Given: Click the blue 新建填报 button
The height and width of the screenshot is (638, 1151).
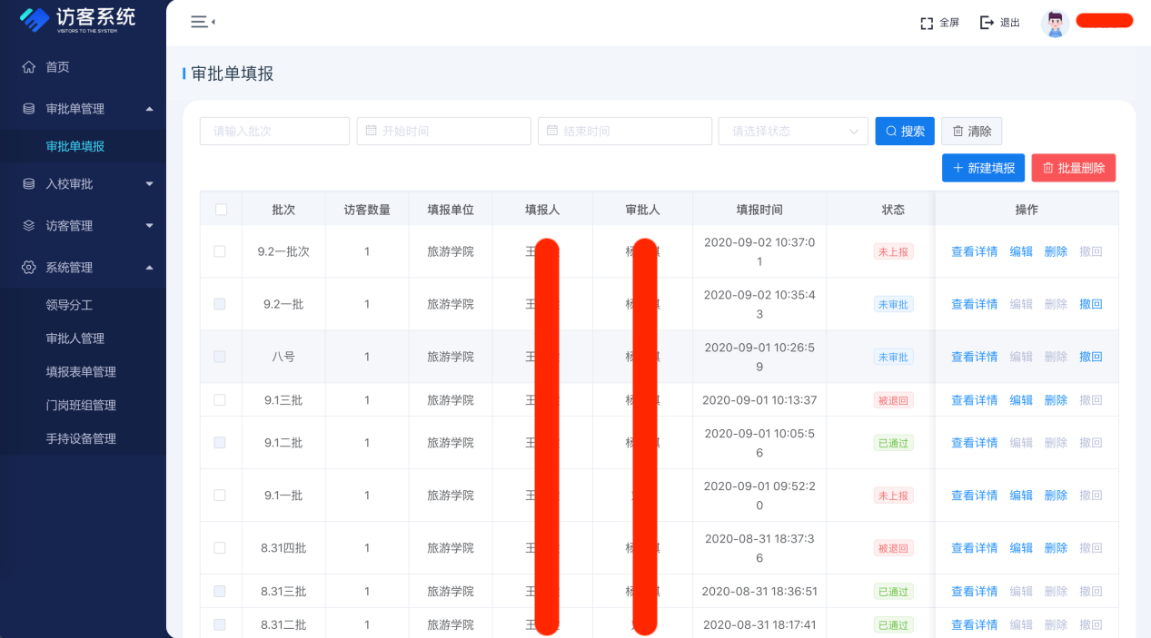Looking at the screenshot, I should (983, 168).
